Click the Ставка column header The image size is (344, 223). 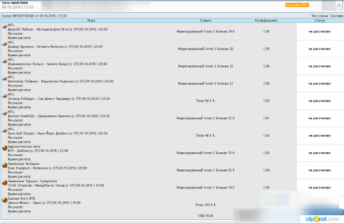point(205,21)
